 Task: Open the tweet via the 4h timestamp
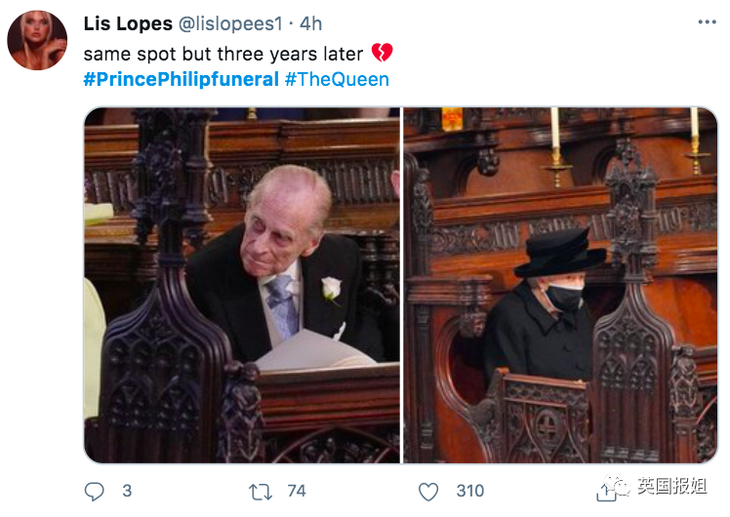(310, 24)
